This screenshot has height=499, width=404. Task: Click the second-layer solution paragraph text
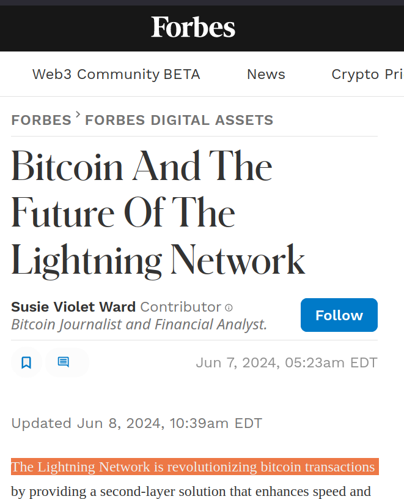pos(191,492)
